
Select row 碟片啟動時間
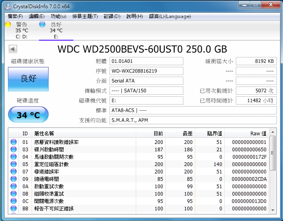[139, 149]
